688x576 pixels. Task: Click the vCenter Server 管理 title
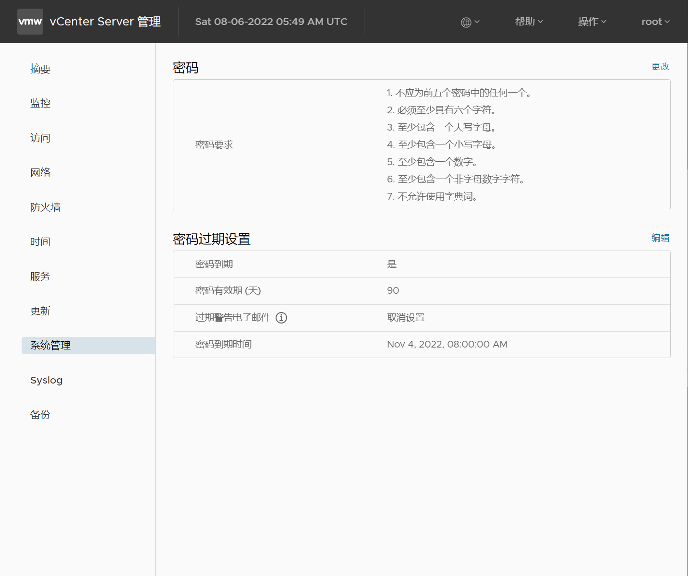[105, 22]
